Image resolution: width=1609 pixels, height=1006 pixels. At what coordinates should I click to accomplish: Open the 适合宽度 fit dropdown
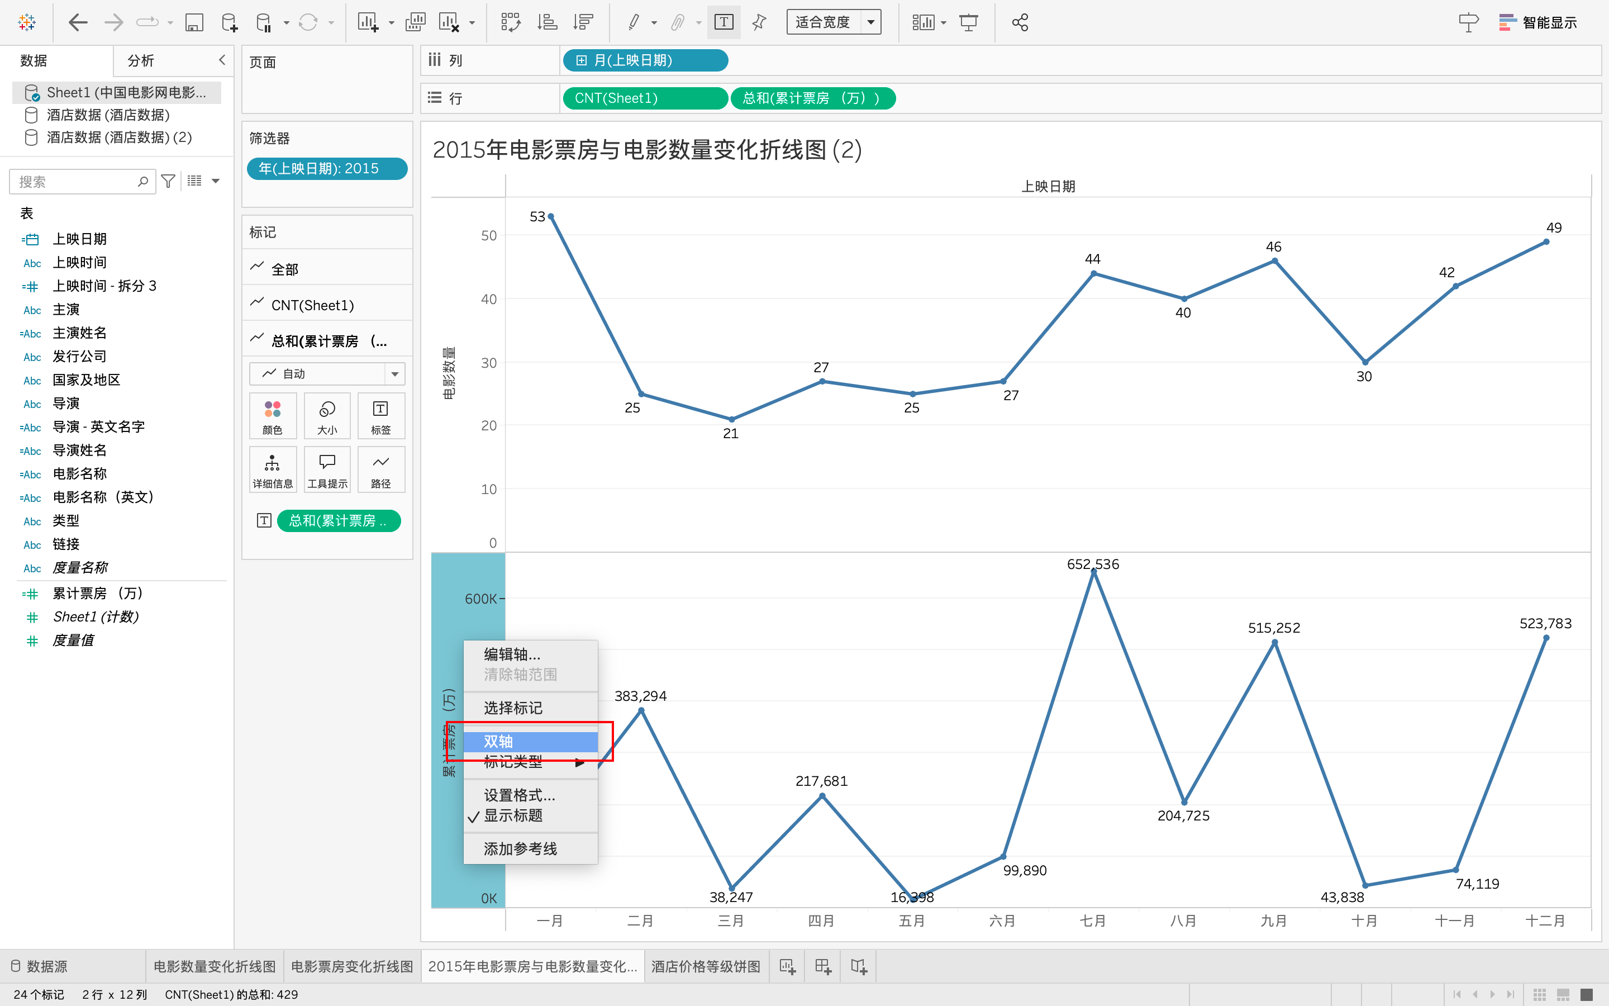tap(833, 22)
